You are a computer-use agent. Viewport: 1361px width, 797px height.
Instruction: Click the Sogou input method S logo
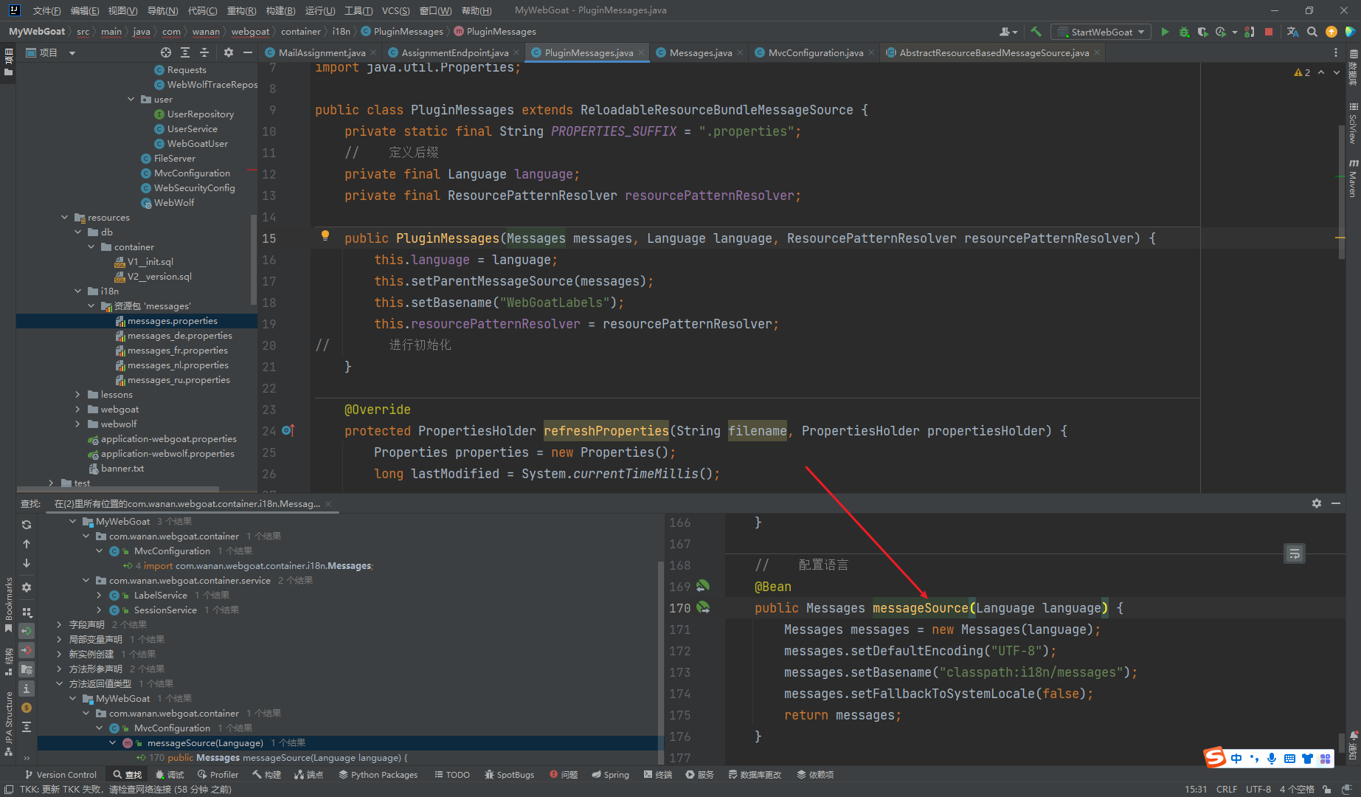(x=1215, y=757)
